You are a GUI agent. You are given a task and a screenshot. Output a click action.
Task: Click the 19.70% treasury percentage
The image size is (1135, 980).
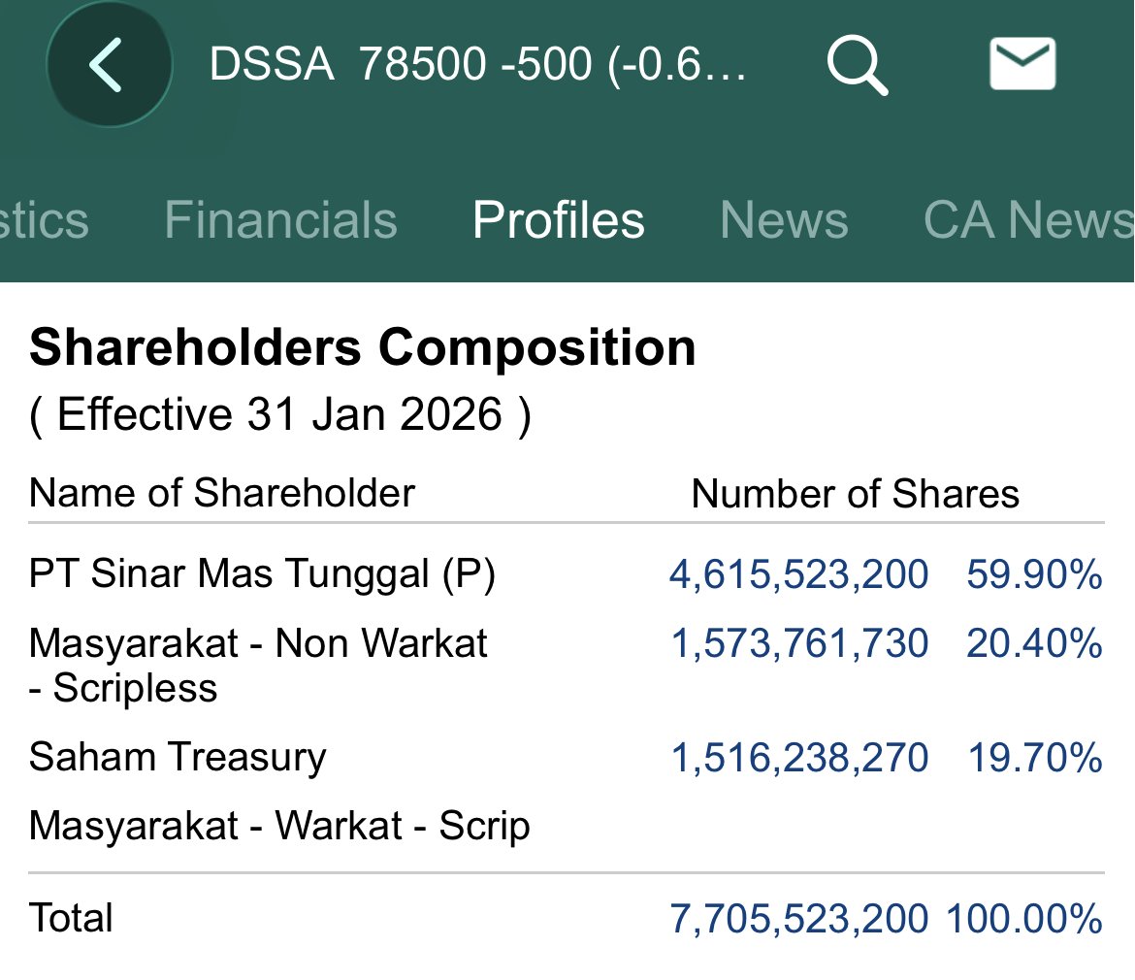1035,758
